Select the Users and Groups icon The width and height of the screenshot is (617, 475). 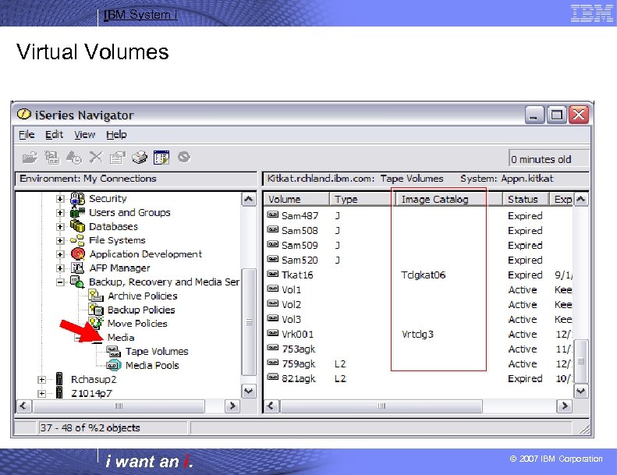pos(77,213)
